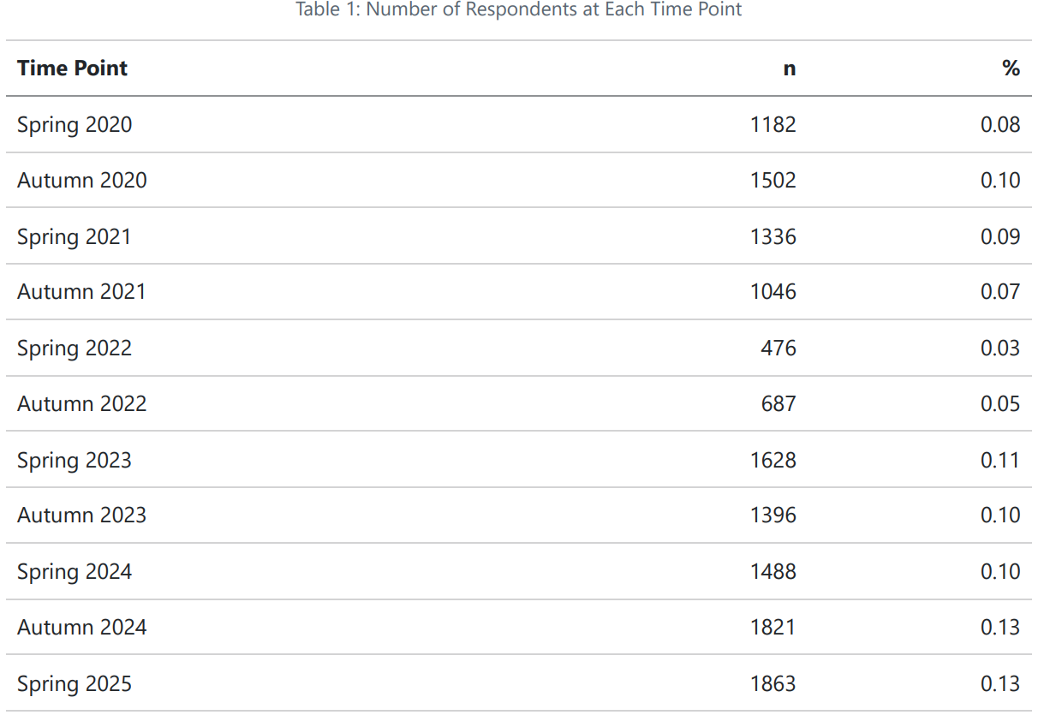Select the table caption text
1038x715 pixels.
[x=518, y=10]
